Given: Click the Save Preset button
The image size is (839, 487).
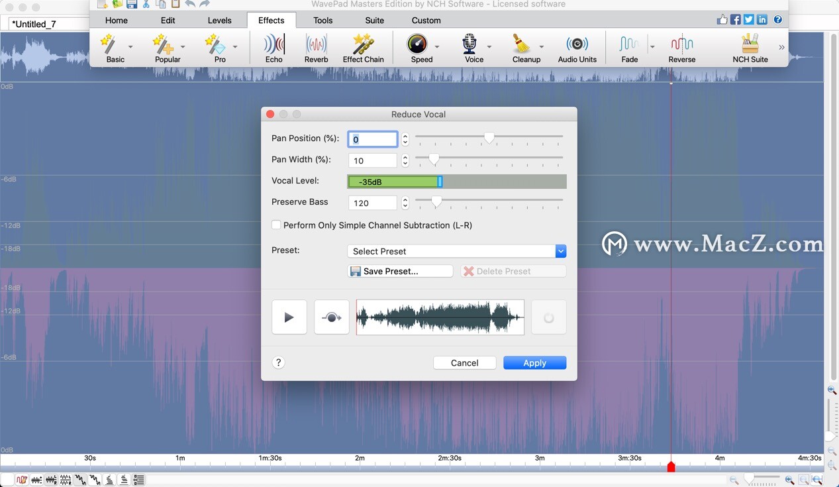Looking at the screenshot, I should [x=400, y=271].
